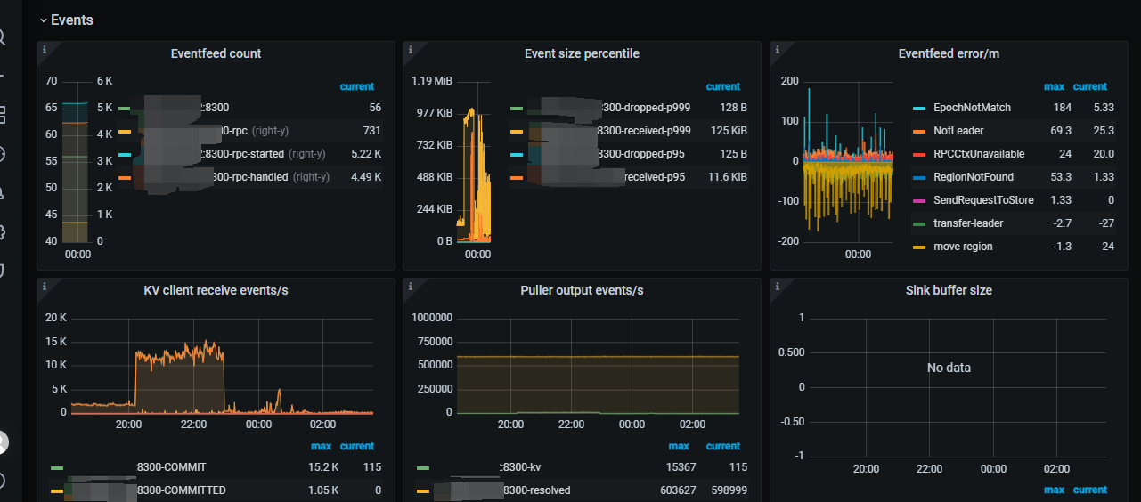The height and width of the screenshot is (502, 1141).
Task: Click the Sink buffer size info icon
Action: point(777,287)
